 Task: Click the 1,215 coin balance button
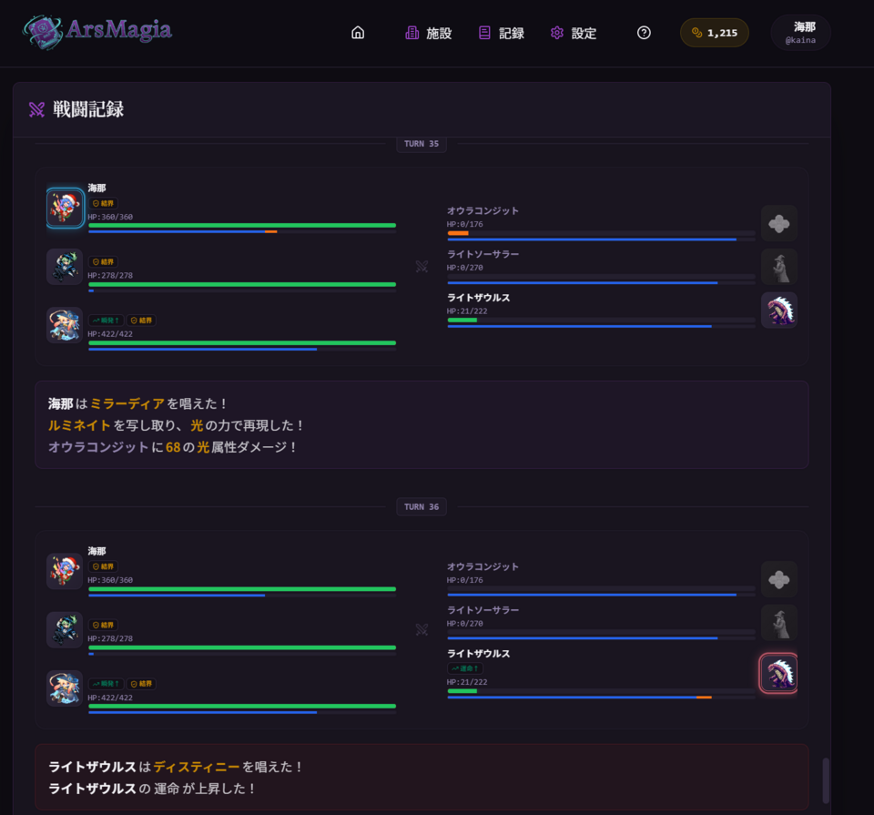coord(714,33)
